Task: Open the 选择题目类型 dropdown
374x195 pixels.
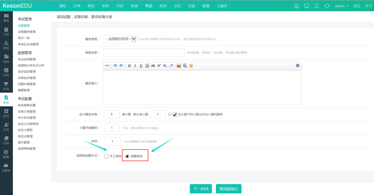Action: pos(120,39)
